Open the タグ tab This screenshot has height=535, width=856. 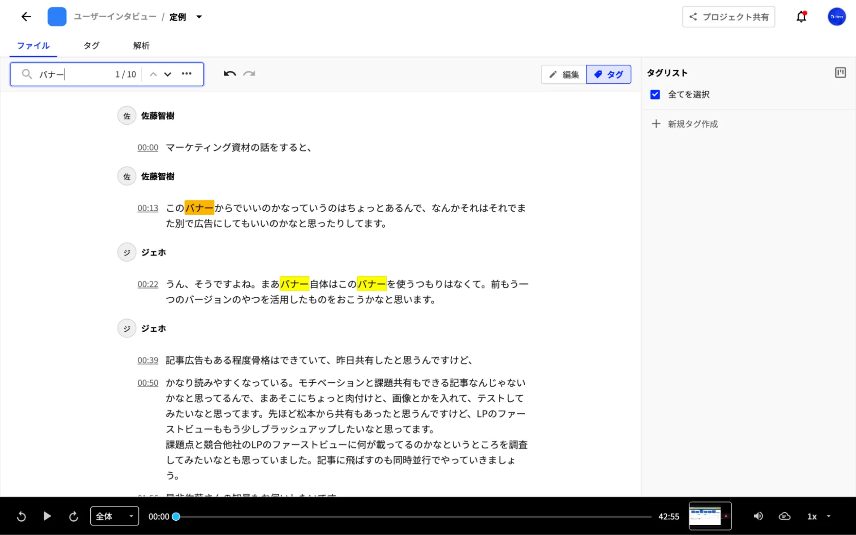(91, 46)
